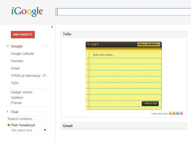Image resolution: width=191 pixels, height=143 pixels.
Task: Select the Google tab in sidebar
Action: pos(16,46)
